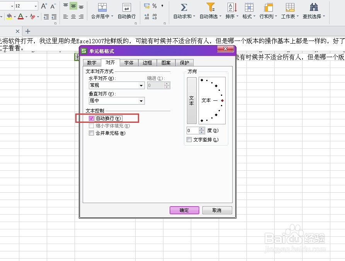Viewport: 345px width, 261px height.
Task: Open the 垂直对齐 vertical alignment dropdown
Action: point(141,100)
